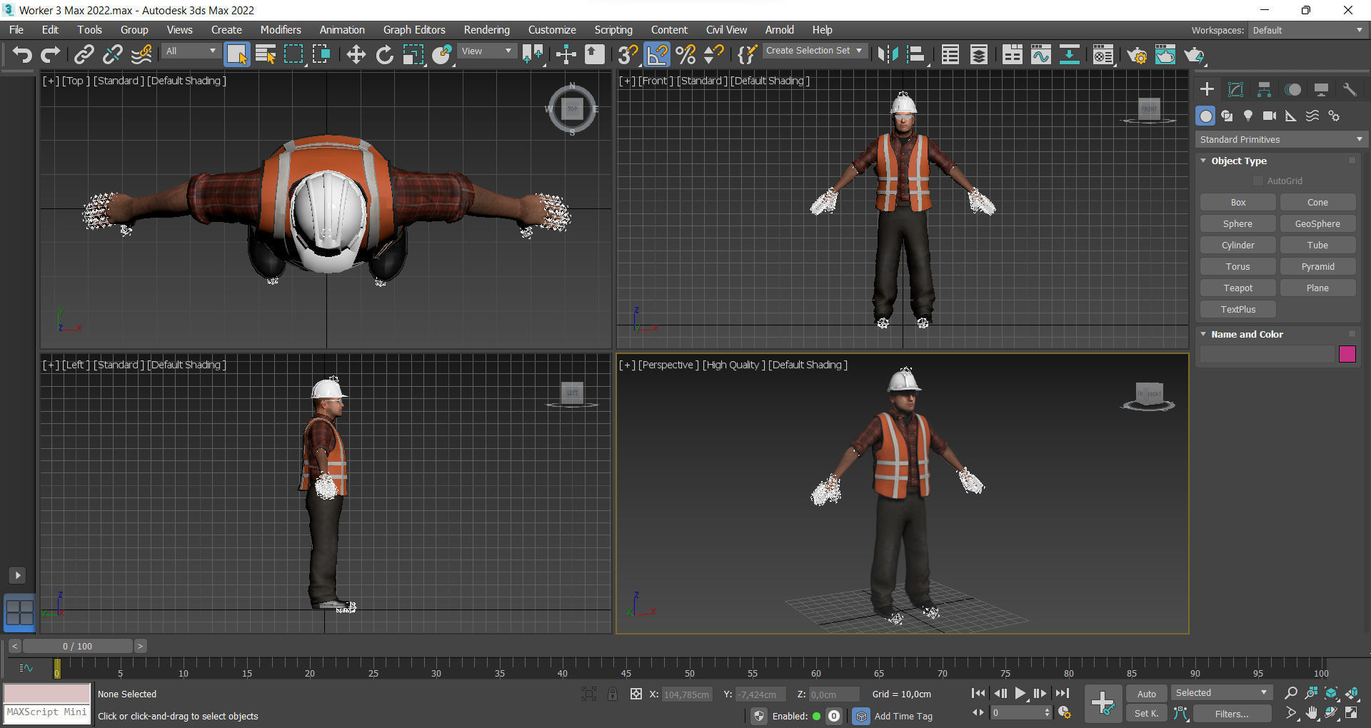Open the Render Setup dialog
Image resolution: width=1371 pixels, height=728 pixels.
click(1137, 55)
